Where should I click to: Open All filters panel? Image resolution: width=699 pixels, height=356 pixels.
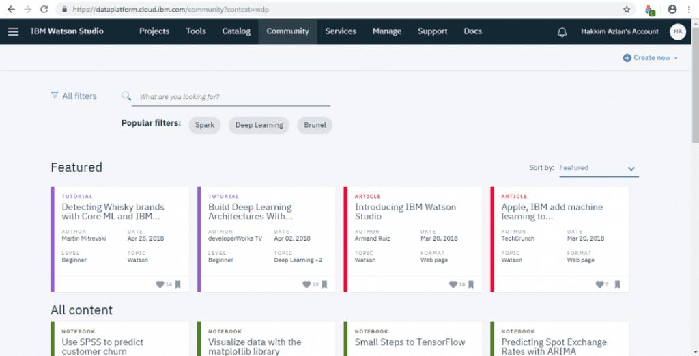pos(74,96)
